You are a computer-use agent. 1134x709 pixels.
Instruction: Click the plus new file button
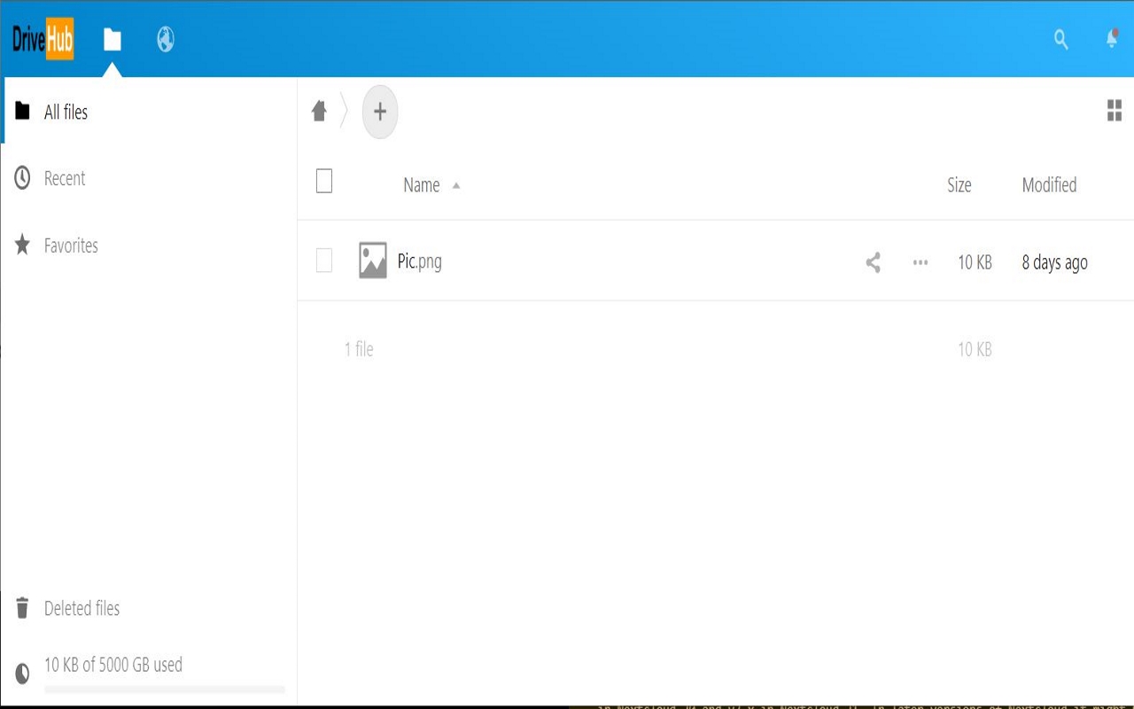point(380,112)
